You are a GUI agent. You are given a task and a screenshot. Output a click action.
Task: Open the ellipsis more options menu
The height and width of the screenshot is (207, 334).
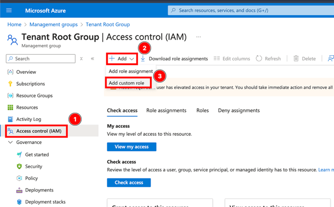pyautogui.click(x=198, y=37)
